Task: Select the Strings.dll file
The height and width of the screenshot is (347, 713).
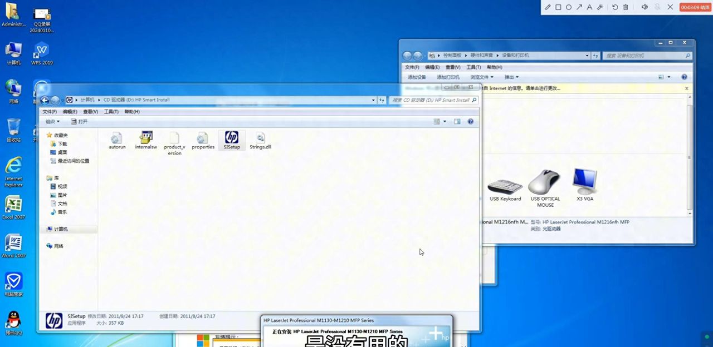Action: (x=260, y=141)
